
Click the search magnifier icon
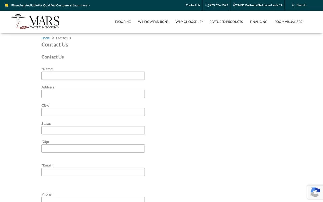[x=293, y=5]
